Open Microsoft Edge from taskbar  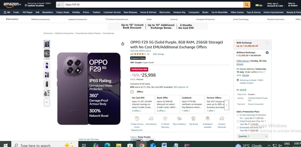coord(107,145)
